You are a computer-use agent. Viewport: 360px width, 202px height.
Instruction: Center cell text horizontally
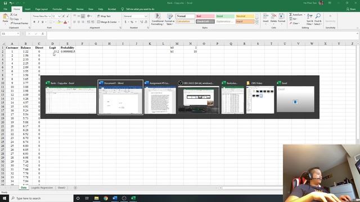click(79, 22)
